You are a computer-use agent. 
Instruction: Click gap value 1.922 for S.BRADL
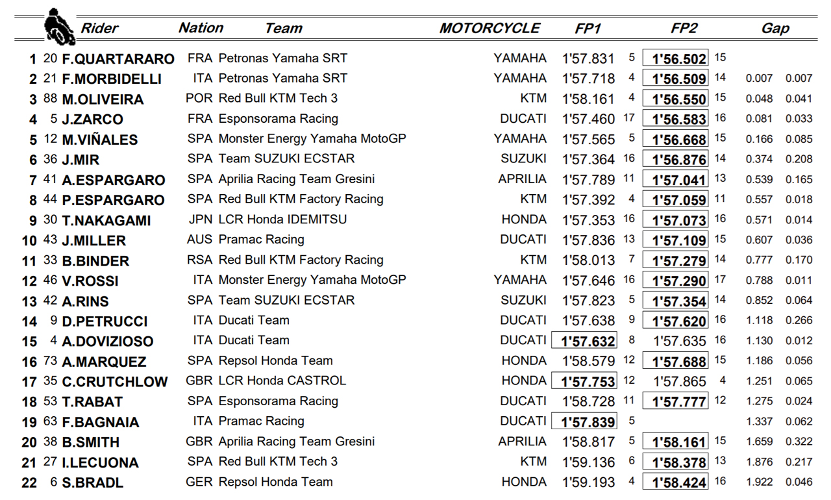click(x=760, y=482)
